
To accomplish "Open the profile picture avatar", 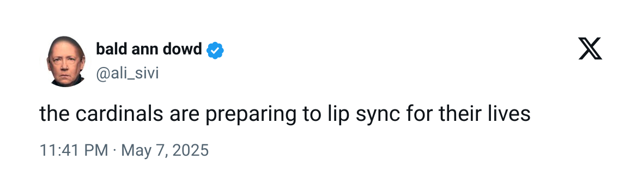I will pyautogui.click(x=66, y=62).
